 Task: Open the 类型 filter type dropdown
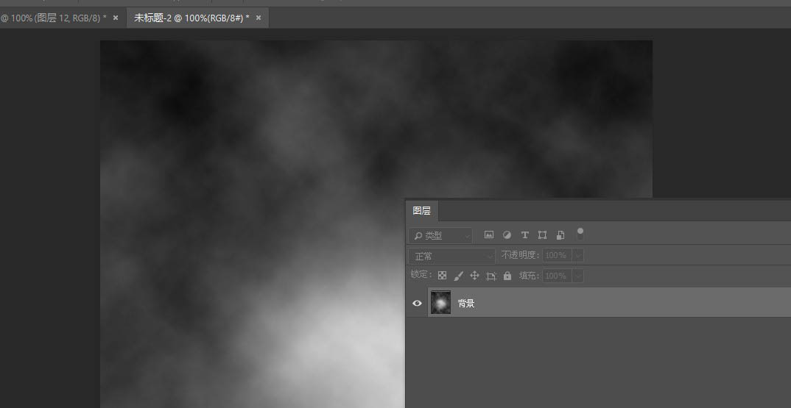point(441,236)
